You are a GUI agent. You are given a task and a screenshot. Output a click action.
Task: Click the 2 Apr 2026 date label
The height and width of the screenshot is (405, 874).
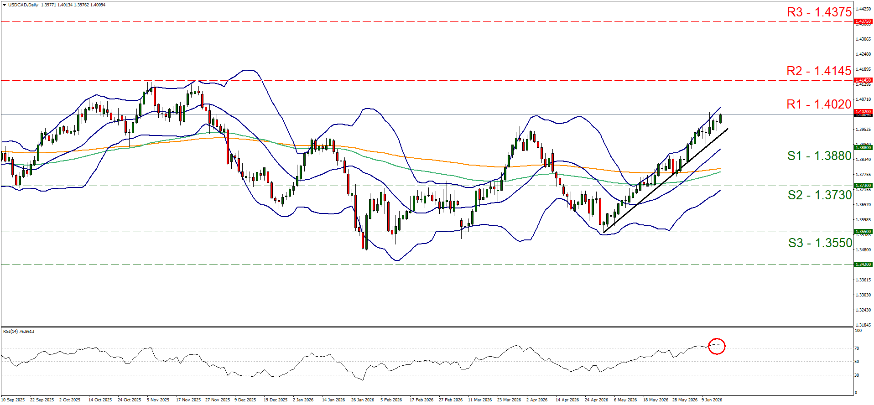(x=537, y=400)
